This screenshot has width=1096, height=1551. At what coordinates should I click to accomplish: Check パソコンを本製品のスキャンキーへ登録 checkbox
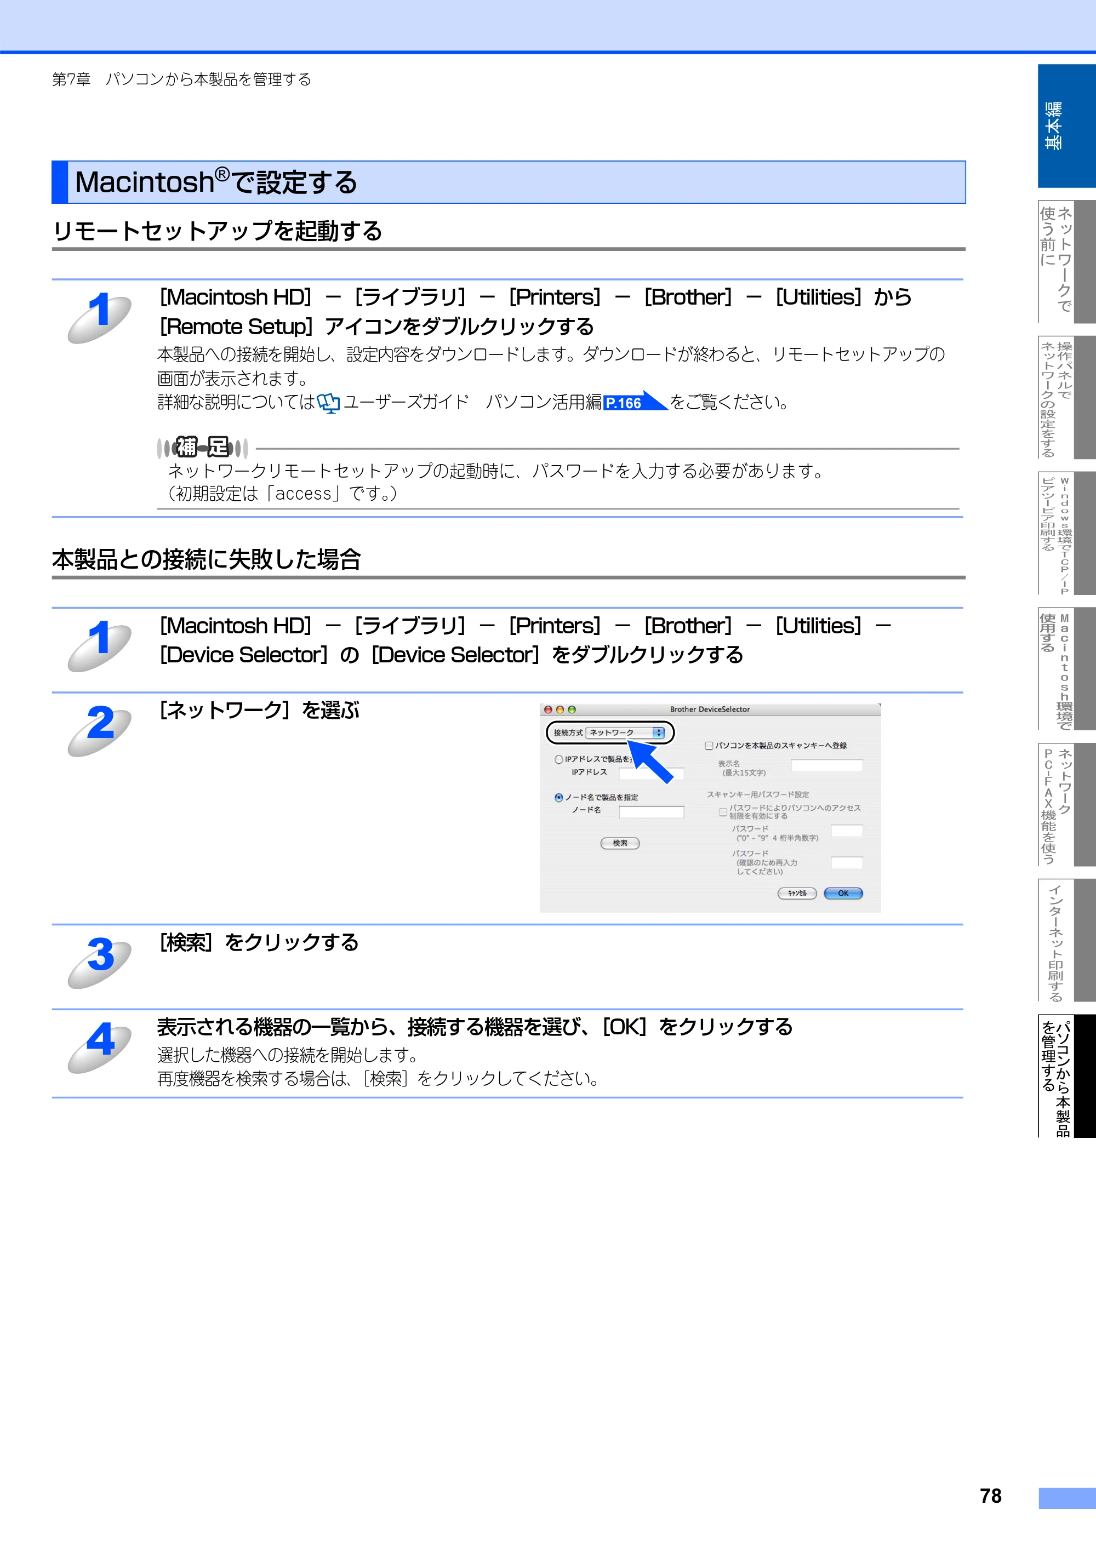[709, 746]
